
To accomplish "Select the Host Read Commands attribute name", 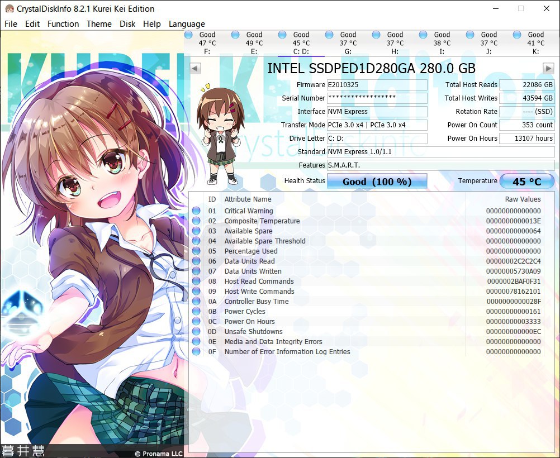I will (x=259, y=282).
